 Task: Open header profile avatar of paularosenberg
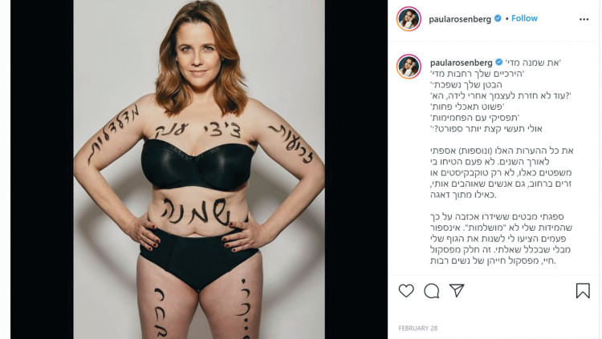(x=409, y=18)
